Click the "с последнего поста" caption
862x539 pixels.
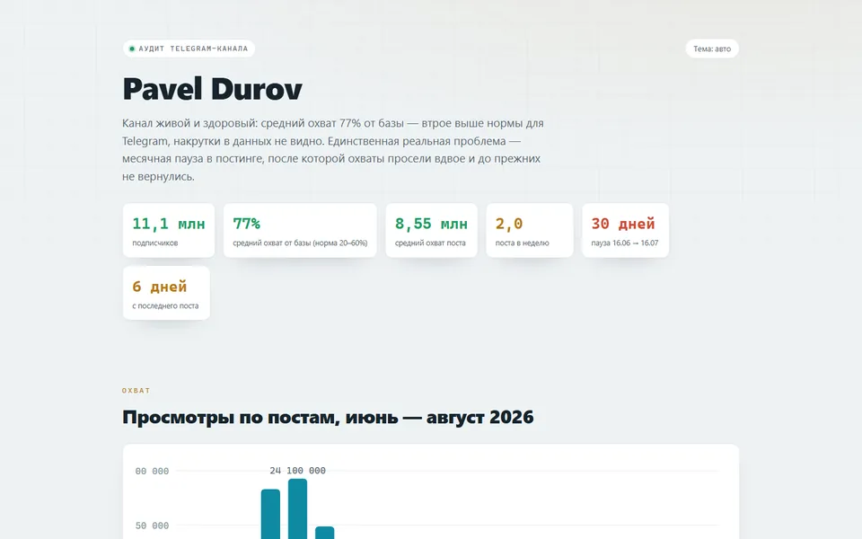pos(165,305)
